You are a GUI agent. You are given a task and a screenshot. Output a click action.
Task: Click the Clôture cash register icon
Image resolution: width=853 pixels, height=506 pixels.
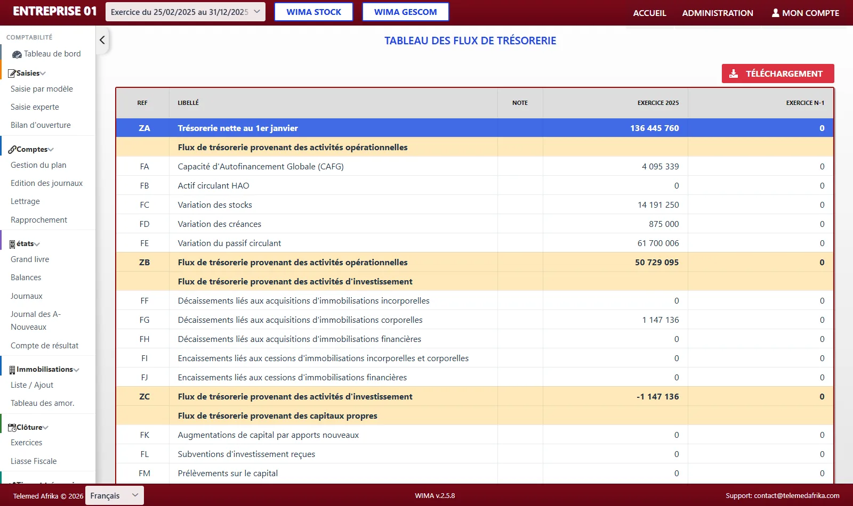pyautogui.click(x=12, y=428)
